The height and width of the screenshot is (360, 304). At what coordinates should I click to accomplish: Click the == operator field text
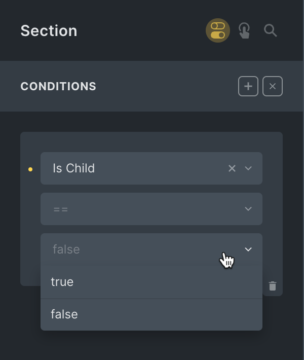61,209
